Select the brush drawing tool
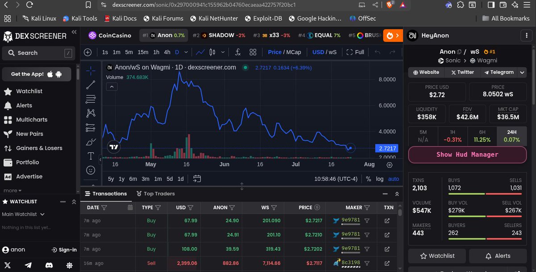 [91, 142]
